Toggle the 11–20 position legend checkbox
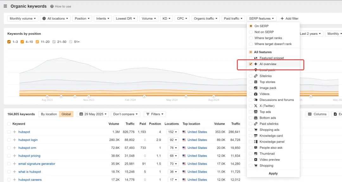This screenshot has width=342, height=182. pos(37,42)
